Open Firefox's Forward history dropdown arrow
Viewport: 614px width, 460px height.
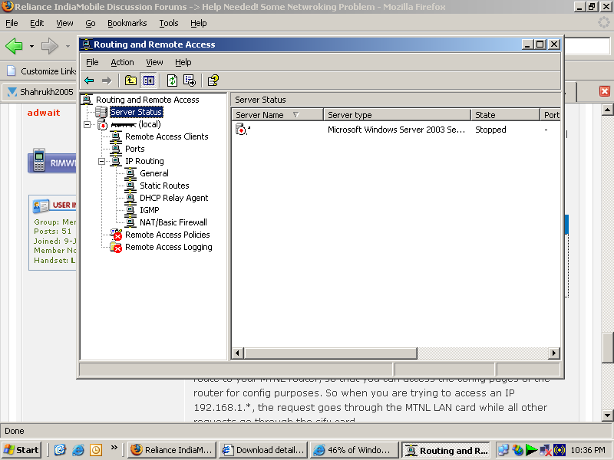point(68,46)
